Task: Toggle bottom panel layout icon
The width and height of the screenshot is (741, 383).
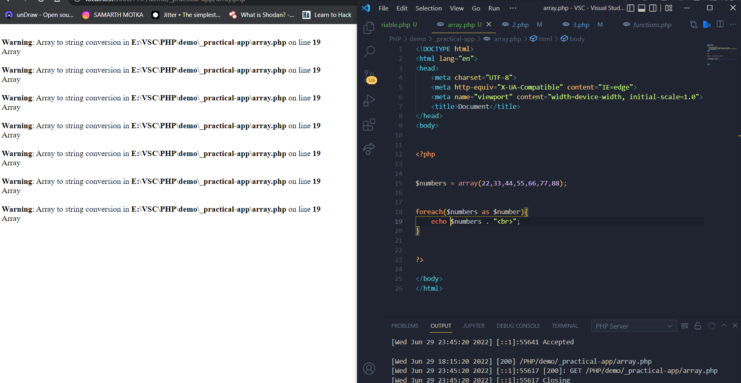Action: (641, 8)
